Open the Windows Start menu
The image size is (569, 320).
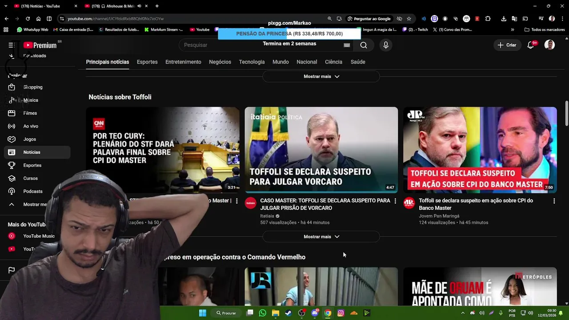pyautogui.click(x=202, y=313)
